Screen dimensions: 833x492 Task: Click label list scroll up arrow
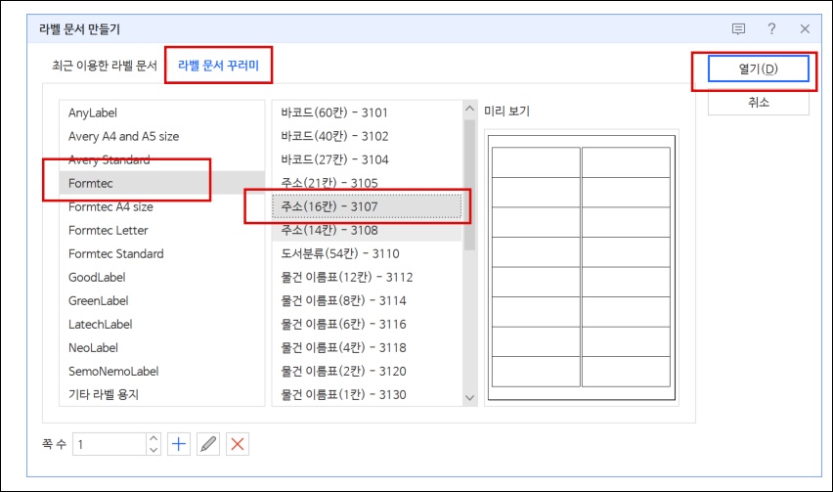point(469,109)
